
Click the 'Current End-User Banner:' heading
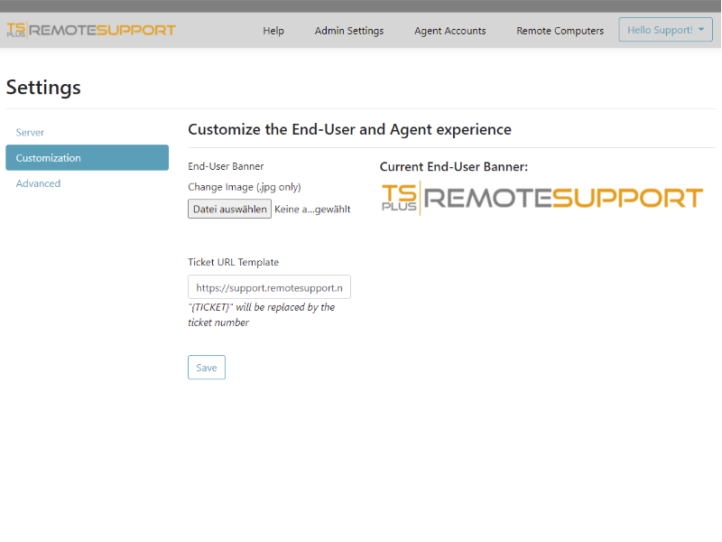pyautogui.click(x=454, y=166)
